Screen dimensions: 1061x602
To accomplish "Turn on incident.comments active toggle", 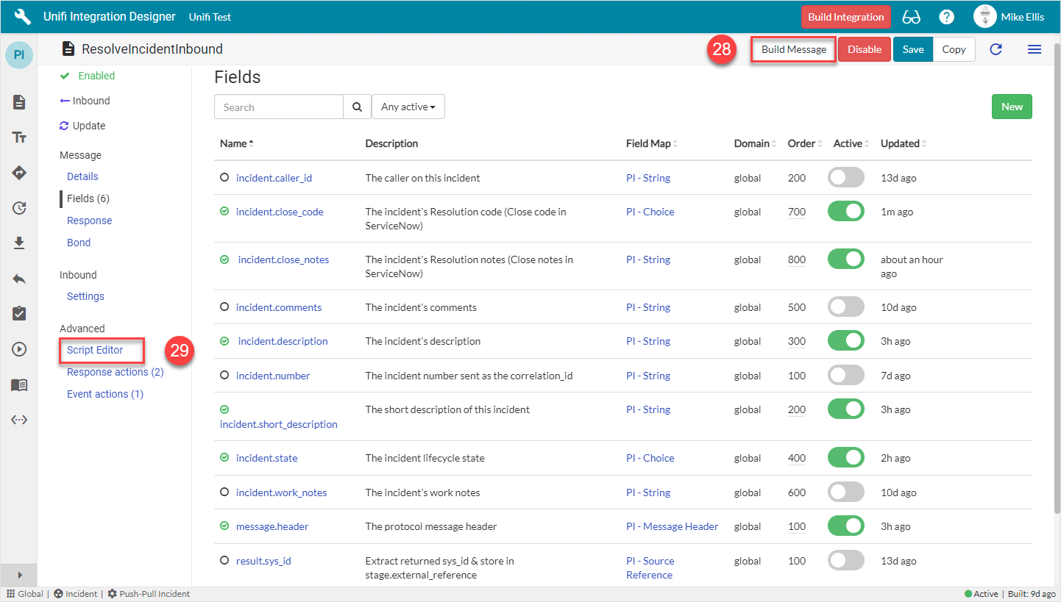I will (x=845, y=307).
